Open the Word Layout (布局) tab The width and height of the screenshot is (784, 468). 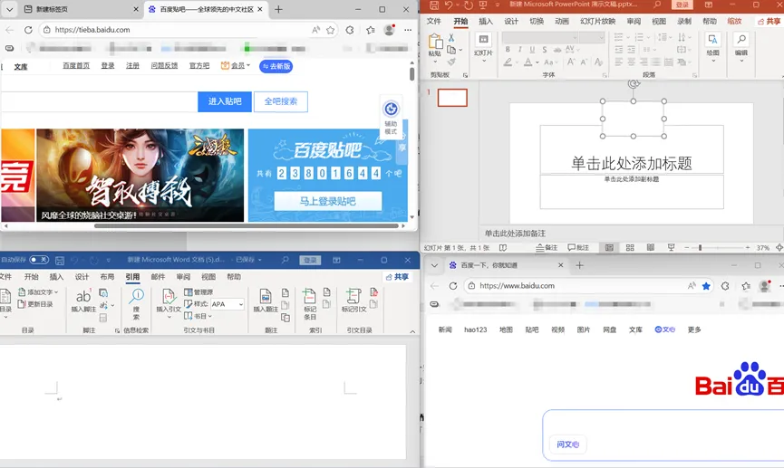tap(107, 277)
